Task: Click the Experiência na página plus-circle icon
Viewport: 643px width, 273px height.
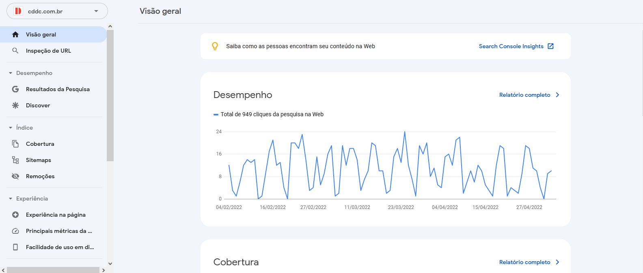Action: (15, 215)
